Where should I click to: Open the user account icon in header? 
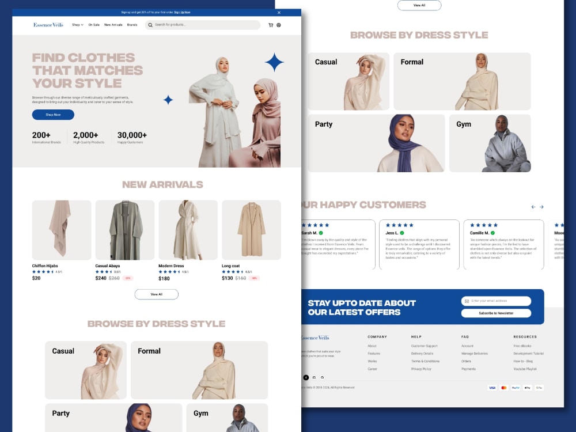coord(278,25)
